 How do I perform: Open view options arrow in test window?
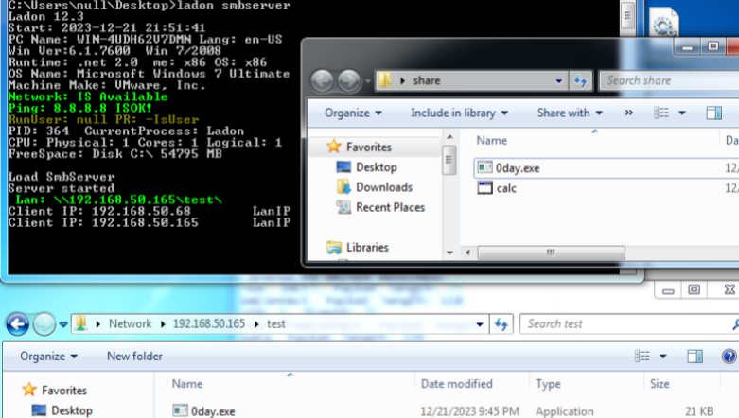coord(663,356)
